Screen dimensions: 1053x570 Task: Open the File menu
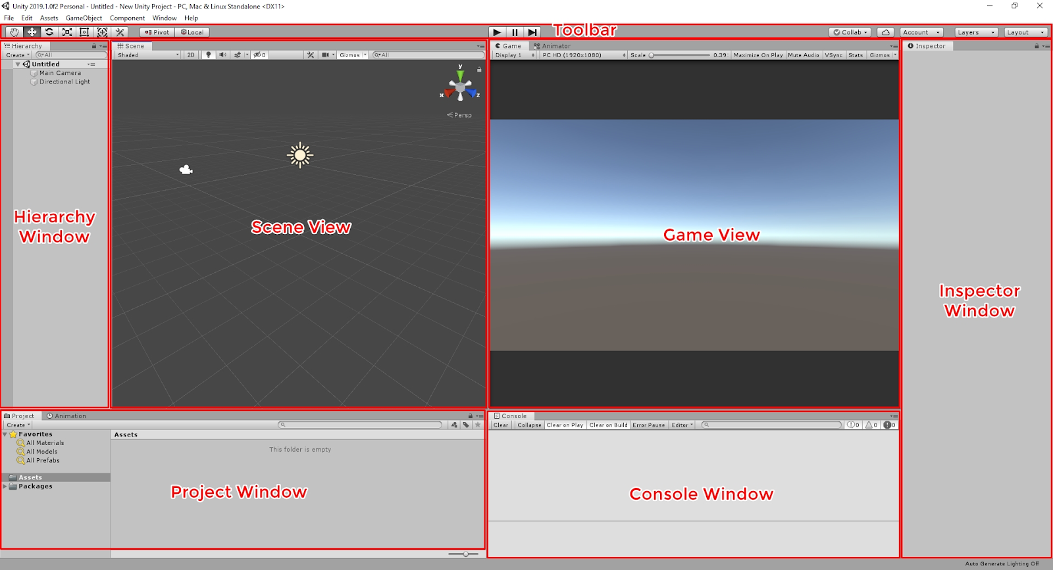[9, 18]
